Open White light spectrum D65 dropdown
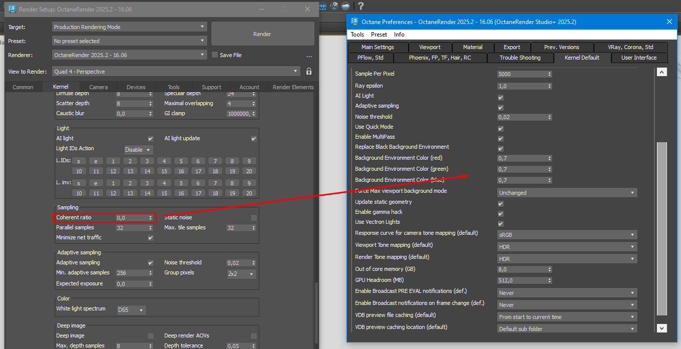 131,310
